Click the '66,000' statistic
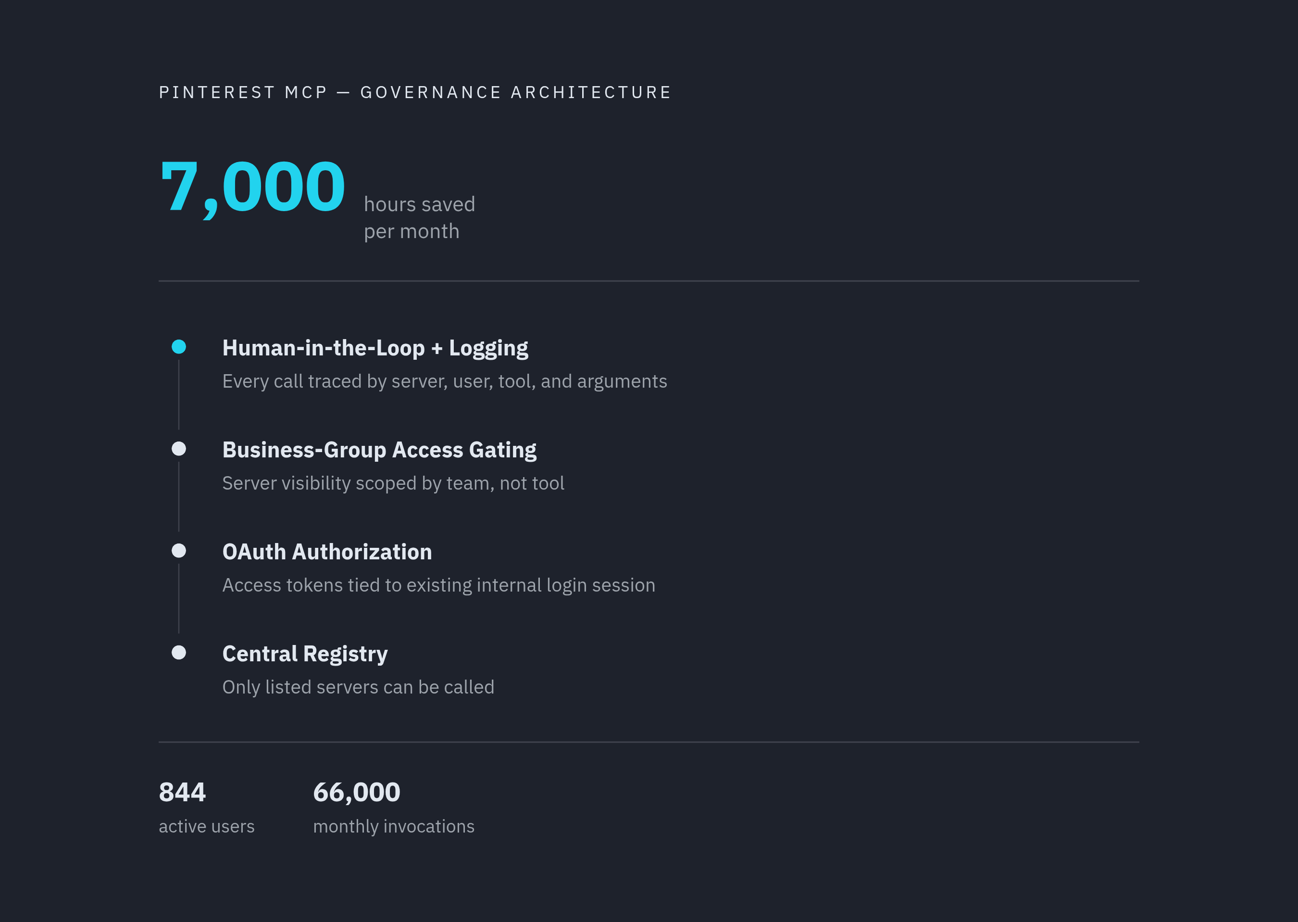This screenshot has height=922, width=1298. [x=357, y=793]
